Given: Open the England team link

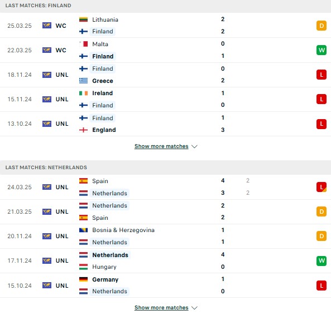Looking at the screenshot, I should click(104, 130).
